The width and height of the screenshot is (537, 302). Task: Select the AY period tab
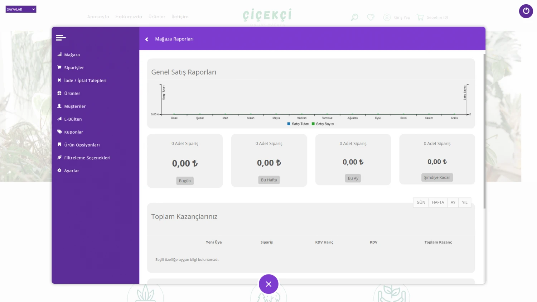pos(453,202)
